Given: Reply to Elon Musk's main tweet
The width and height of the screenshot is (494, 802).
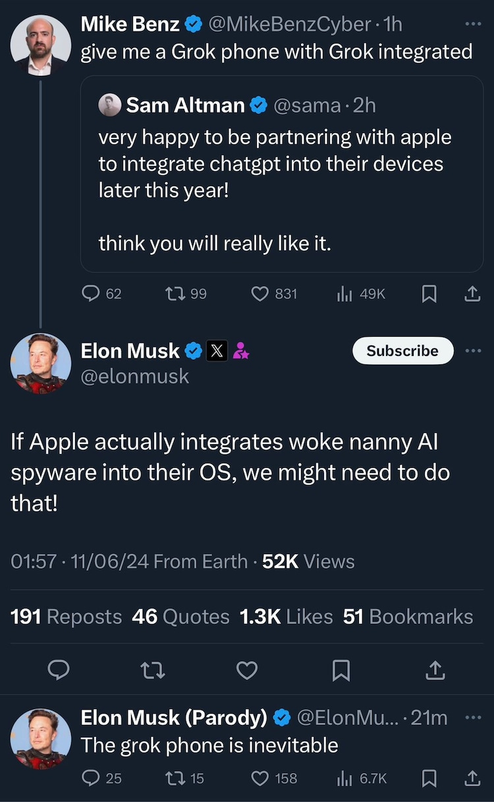Looking at the screenshot, I should pos(60,670).
